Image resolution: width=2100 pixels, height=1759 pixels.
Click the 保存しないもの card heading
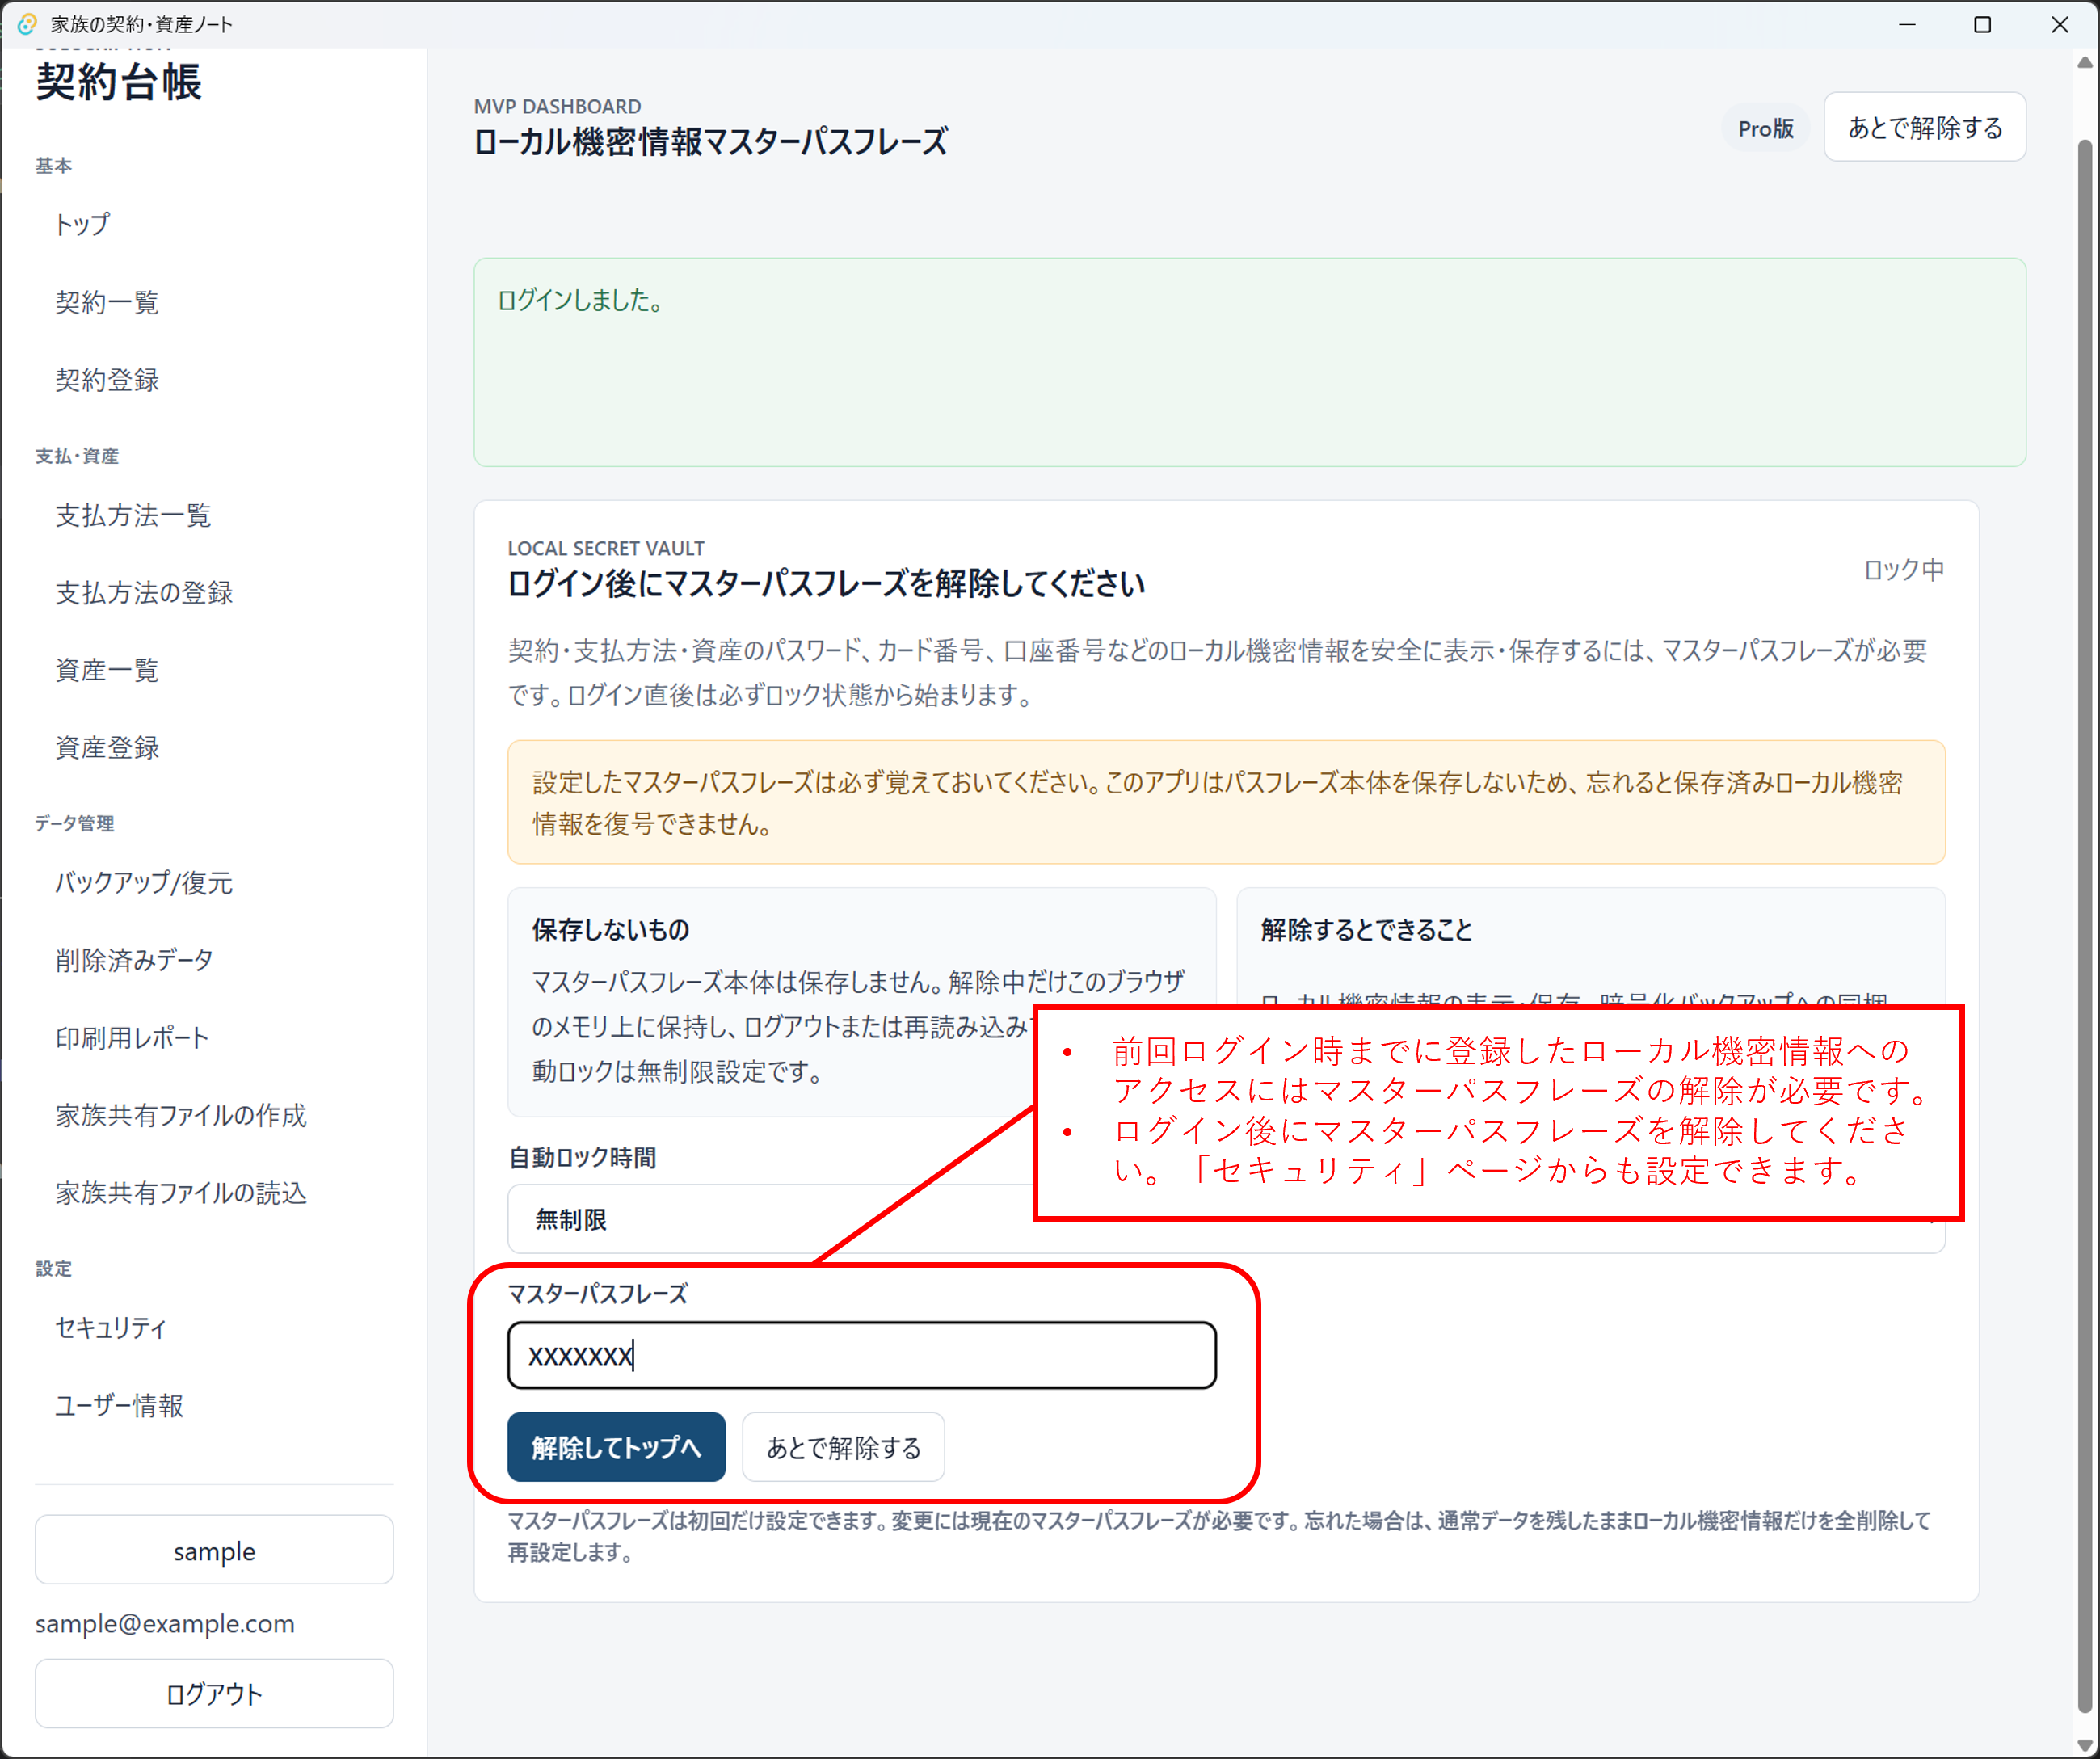tap(611, 930)
